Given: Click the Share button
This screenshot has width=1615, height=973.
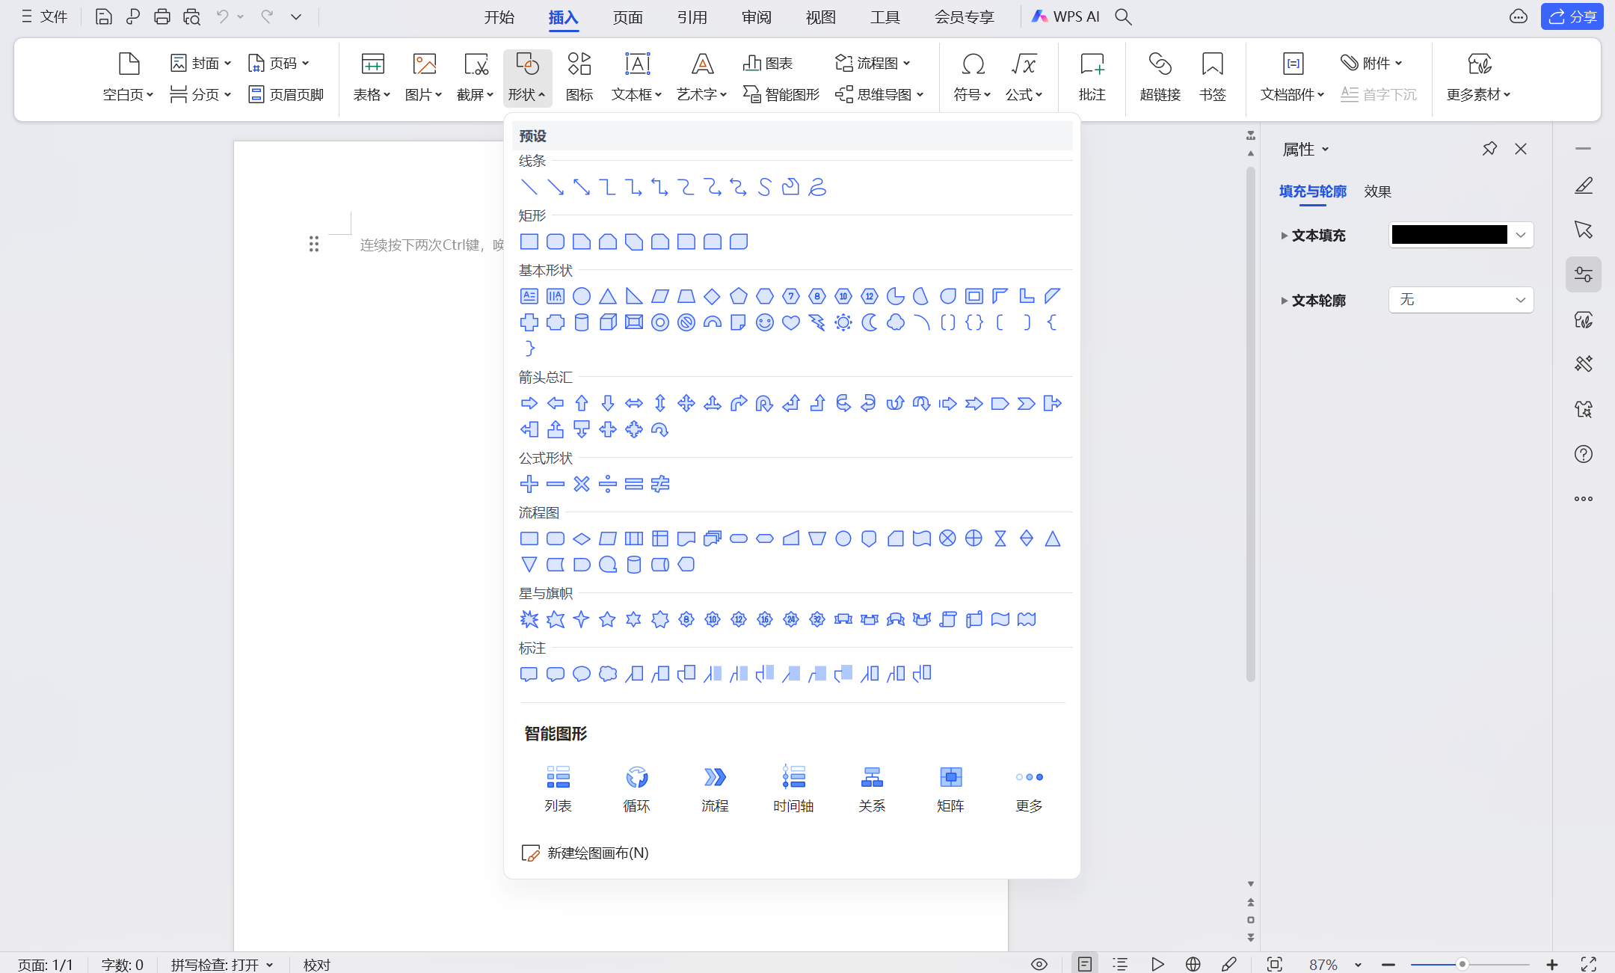Looking at the screenshot, I should click(x=1572, y=16).
